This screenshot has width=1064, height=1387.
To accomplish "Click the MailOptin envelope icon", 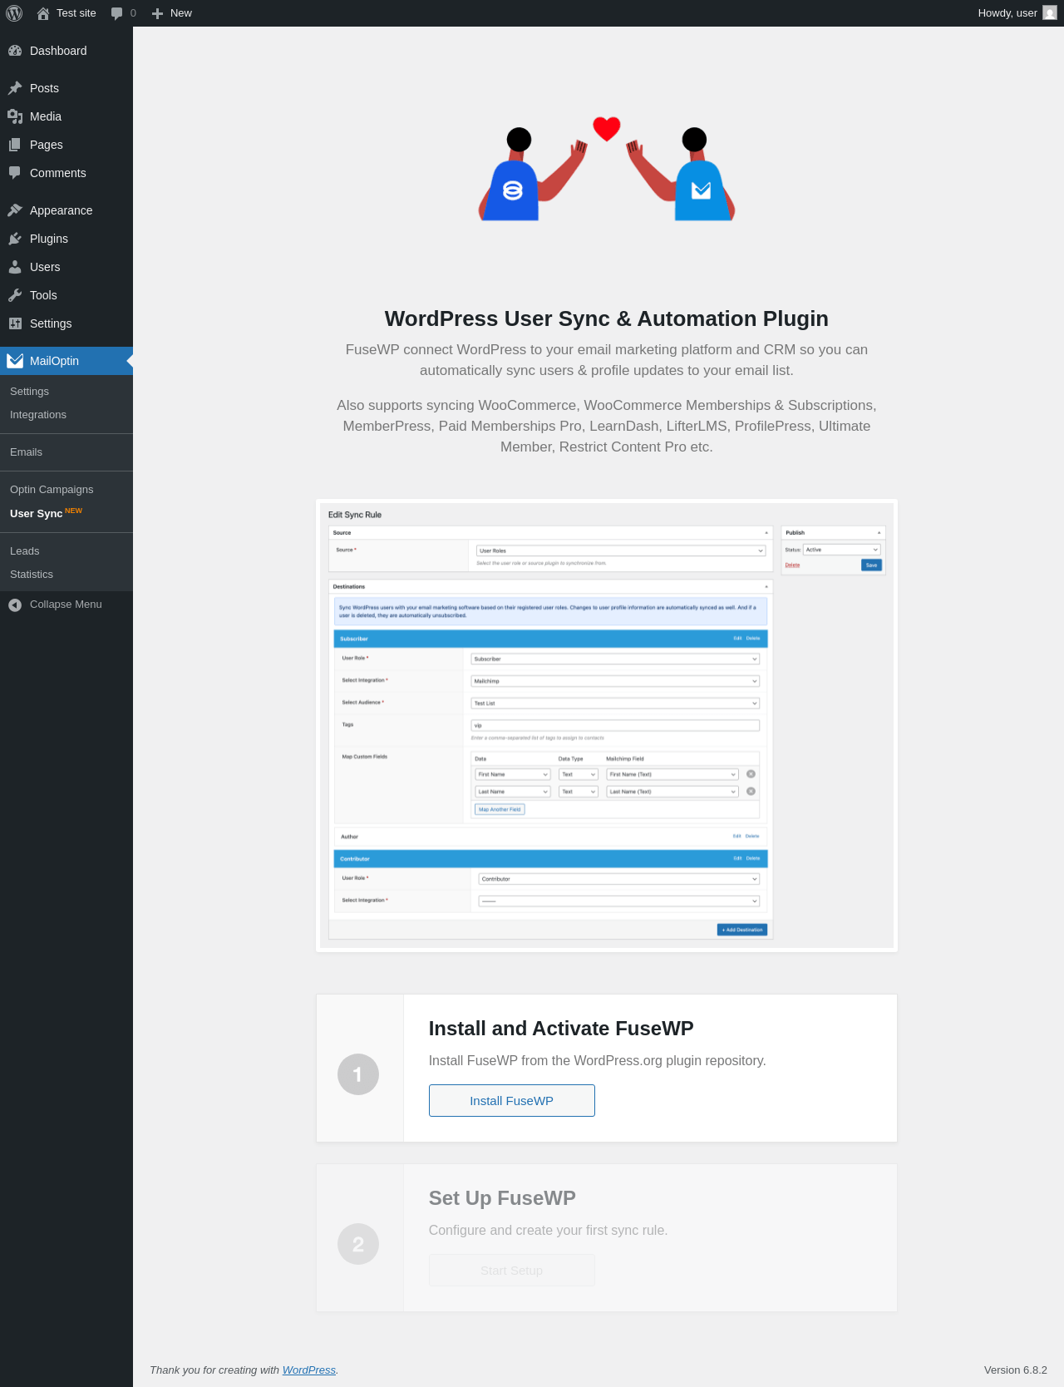I will click(15, 361).
